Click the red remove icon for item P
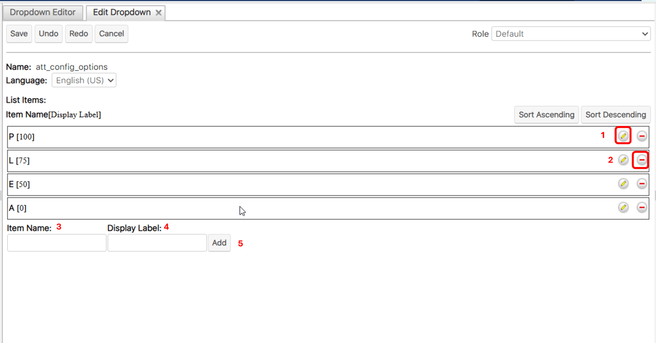 click(x=642, y=136)
